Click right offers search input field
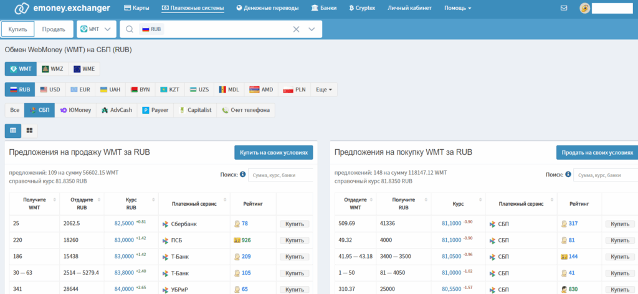The width and height of the screenshot is (638, 294). coord(606,175)
